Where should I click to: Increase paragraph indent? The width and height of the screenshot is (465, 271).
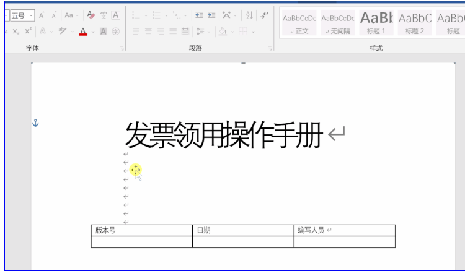point(211,15)
